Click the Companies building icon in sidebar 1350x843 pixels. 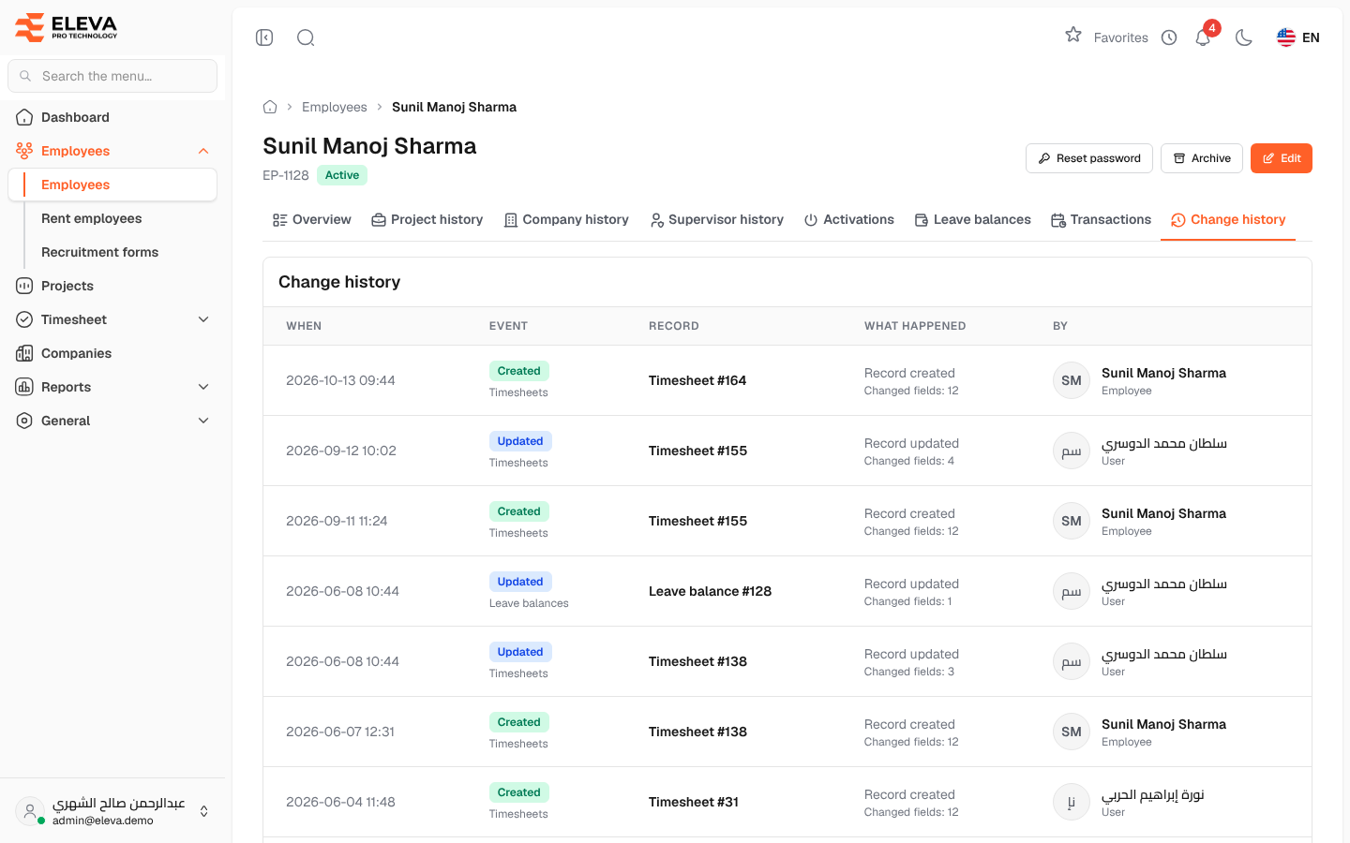[x=24, y=353]
